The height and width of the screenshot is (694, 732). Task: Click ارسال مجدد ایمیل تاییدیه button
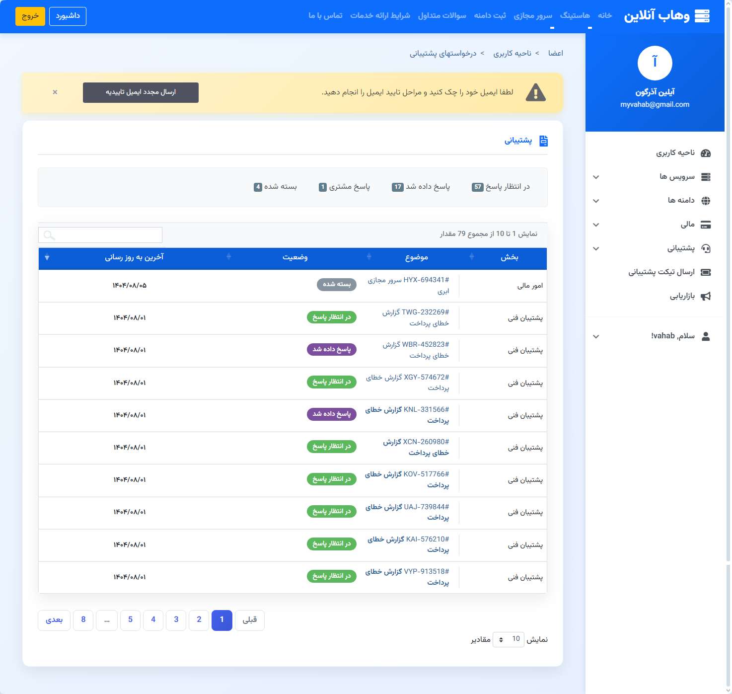point(141,92)
